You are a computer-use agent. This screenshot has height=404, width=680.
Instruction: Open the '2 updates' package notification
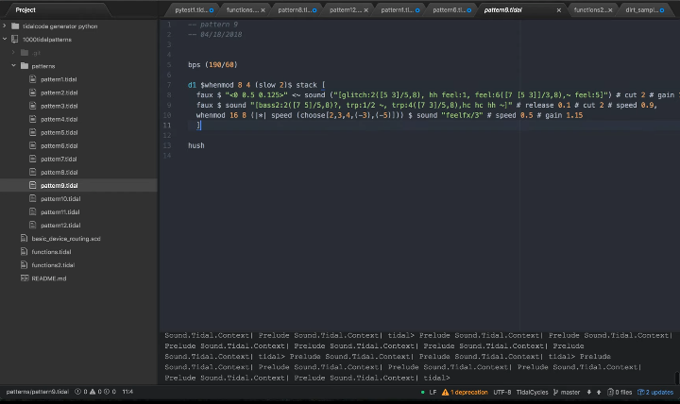pos(657,392)
